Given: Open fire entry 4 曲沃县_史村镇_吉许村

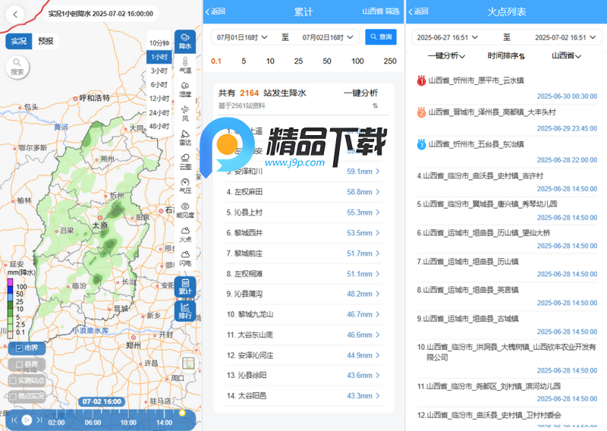Looking at the screenshot, I should pyautogui.click(x=507, y=183).
